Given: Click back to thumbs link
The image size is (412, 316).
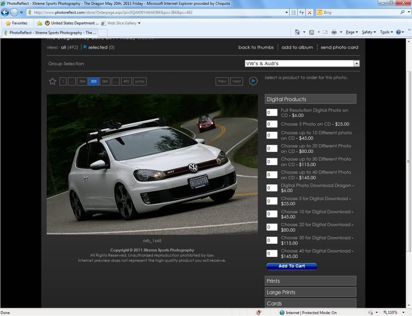Looking at the screenshot, I should tap(256, 47).
